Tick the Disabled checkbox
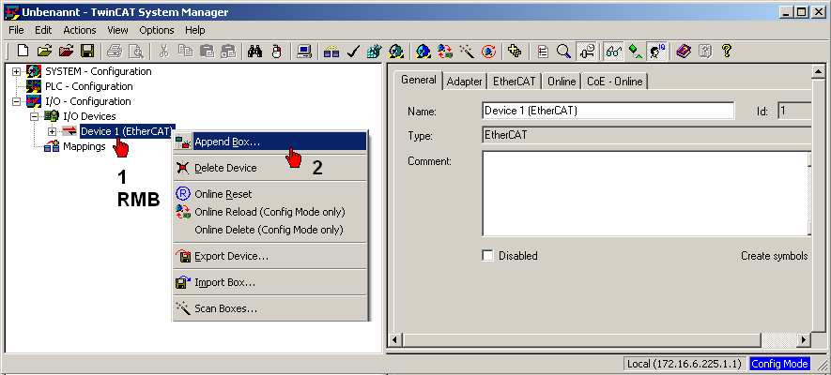Screen dimensions: 831x375 [x=487, y=255]
